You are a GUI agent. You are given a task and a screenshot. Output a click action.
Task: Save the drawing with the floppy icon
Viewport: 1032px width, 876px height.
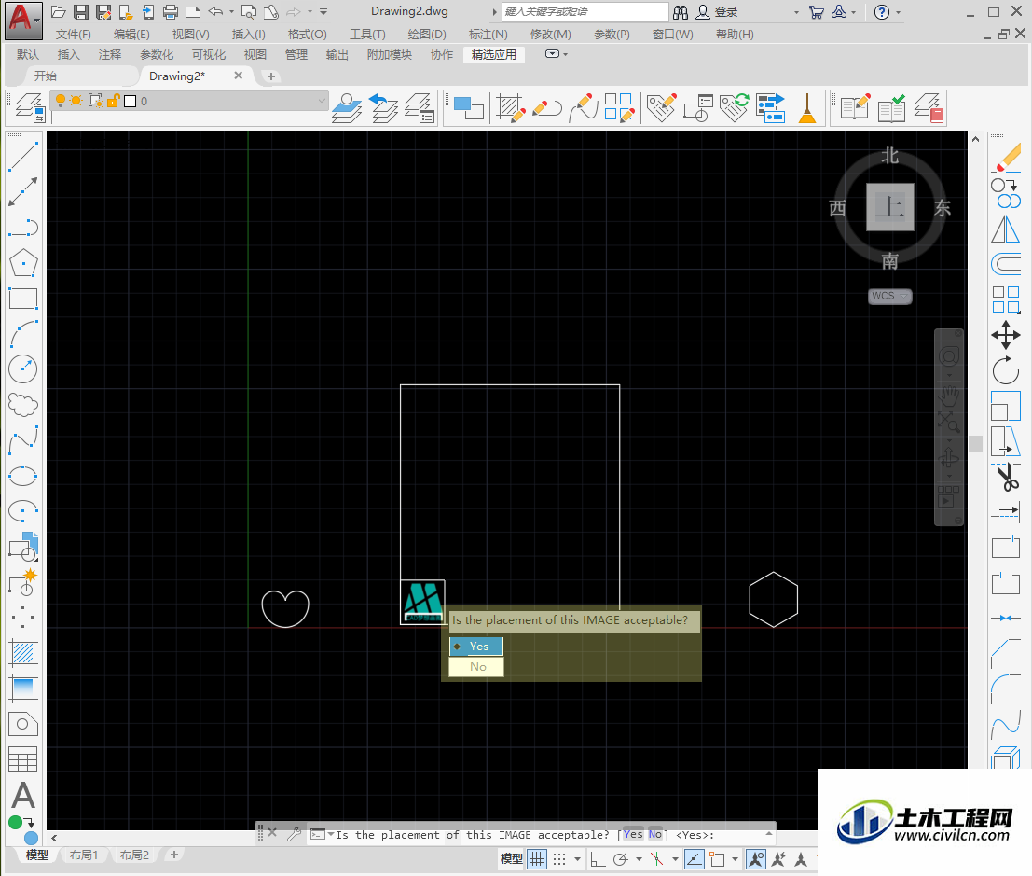click(x=81, y=12)
